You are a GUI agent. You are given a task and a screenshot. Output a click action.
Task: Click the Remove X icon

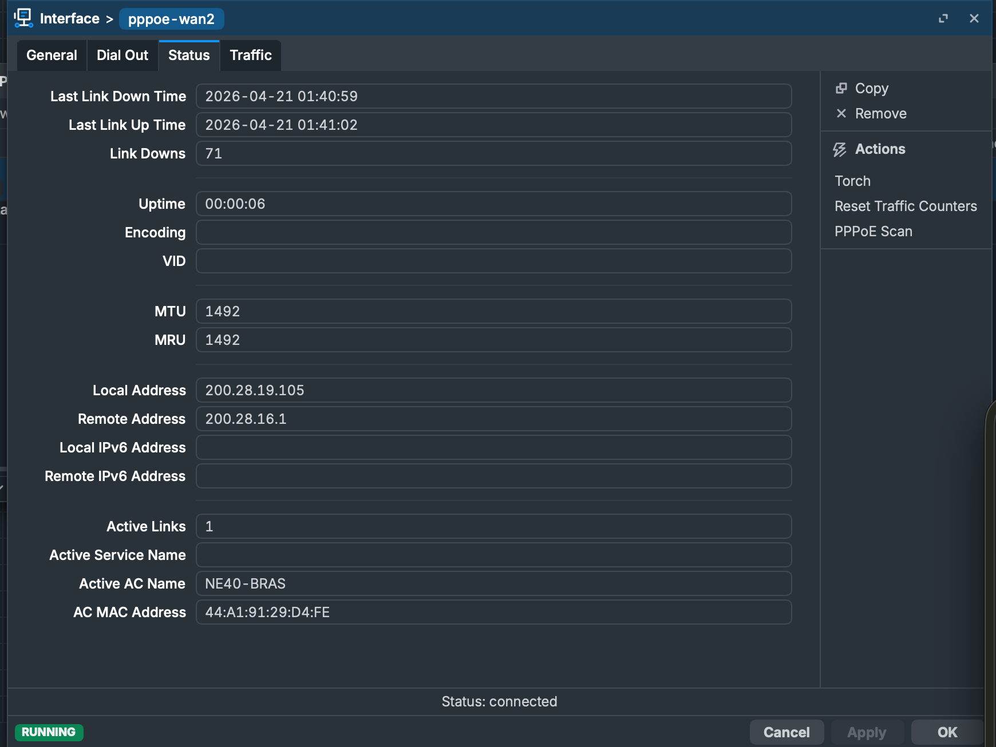pos(841,113)
